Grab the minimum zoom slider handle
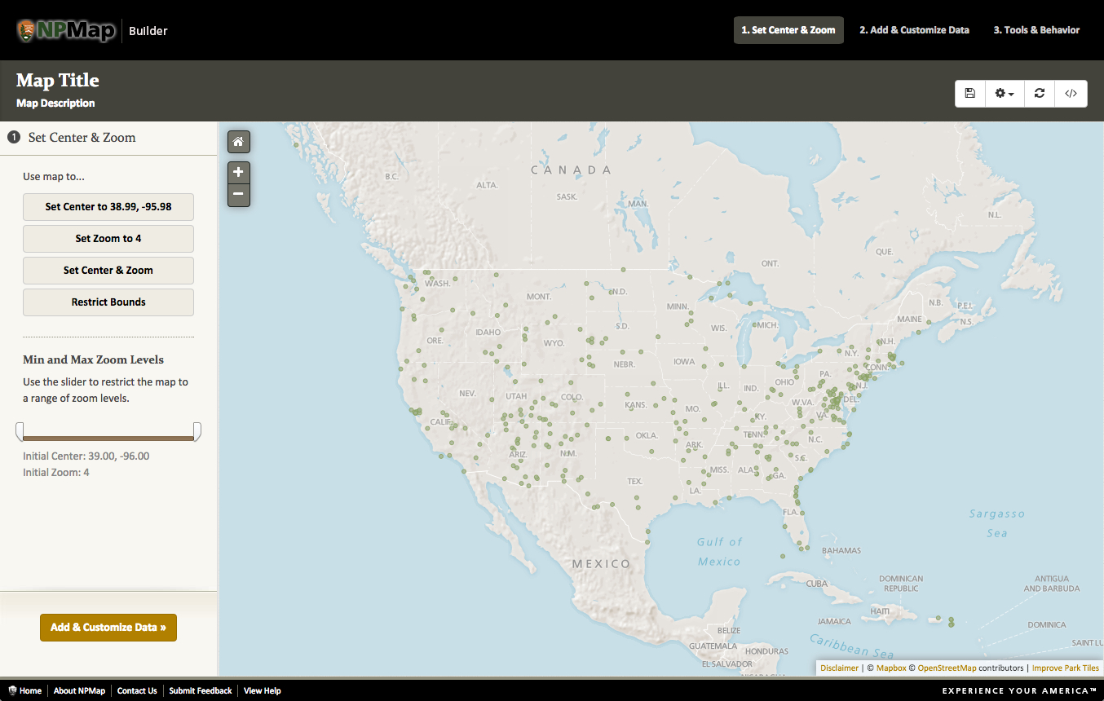Viewport: 1104px width, 701px height. 20,432
